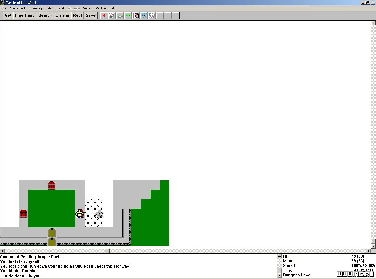
Task: Click the maze-pattern spell icon in toolbar
Action: 112,16
